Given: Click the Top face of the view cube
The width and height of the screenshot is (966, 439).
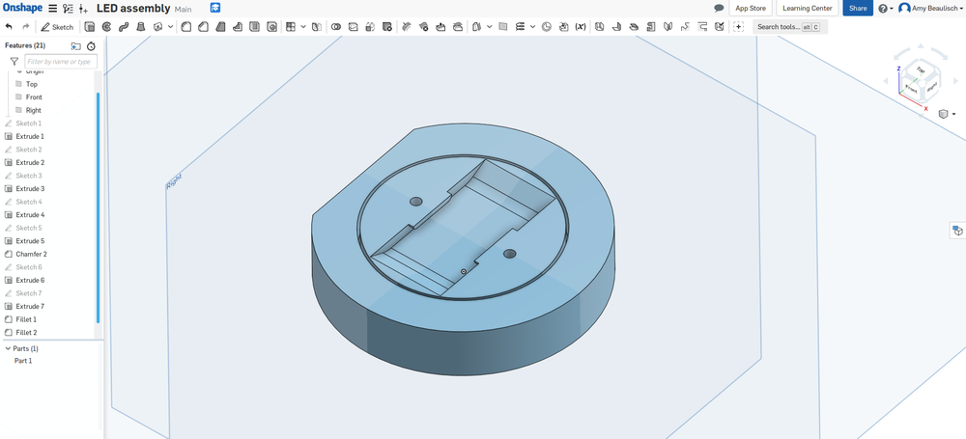Looking at the screenshot, I should click(921, 69).
